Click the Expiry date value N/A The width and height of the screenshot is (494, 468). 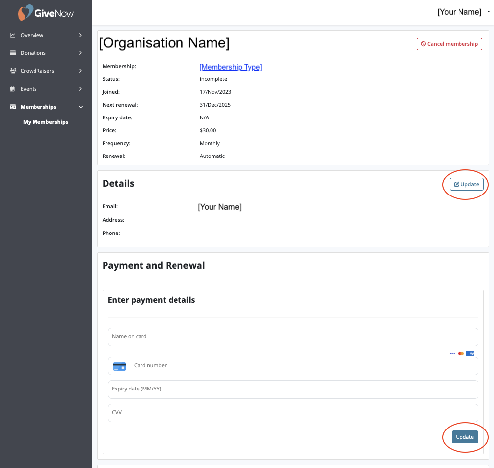pyautogui.click(x=204, y=117)
